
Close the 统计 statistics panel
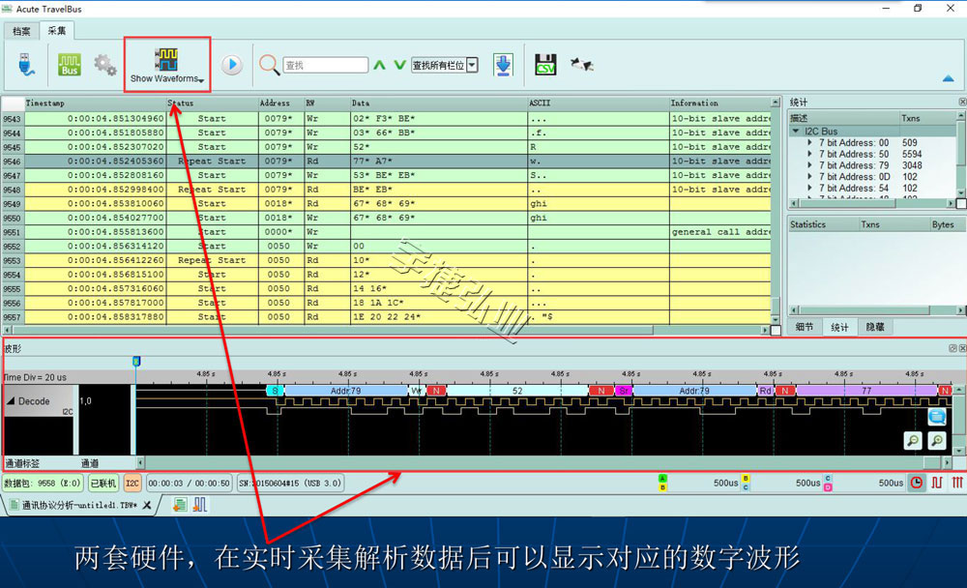pos(962,102)
